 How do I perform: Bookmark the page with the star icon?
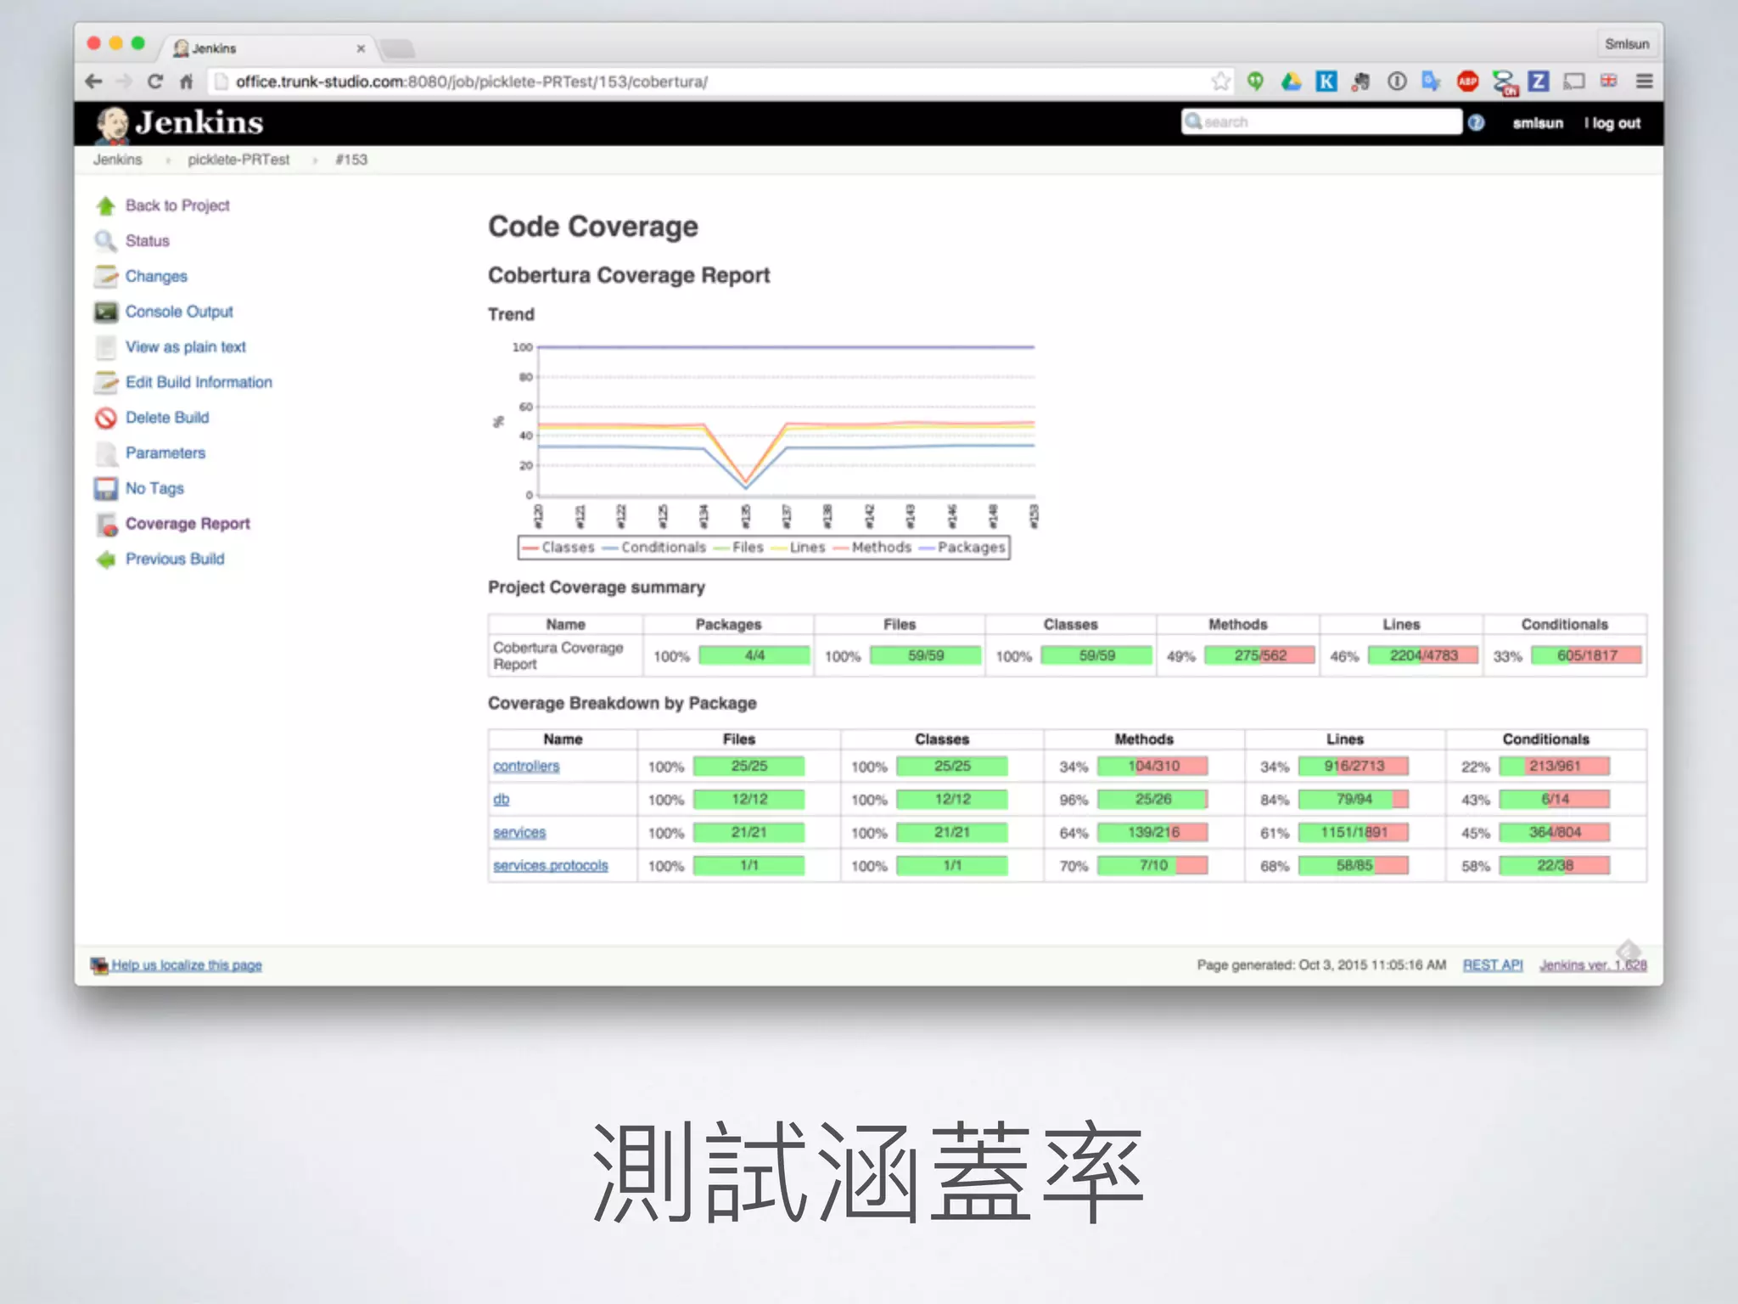(x=1220, y=81)
